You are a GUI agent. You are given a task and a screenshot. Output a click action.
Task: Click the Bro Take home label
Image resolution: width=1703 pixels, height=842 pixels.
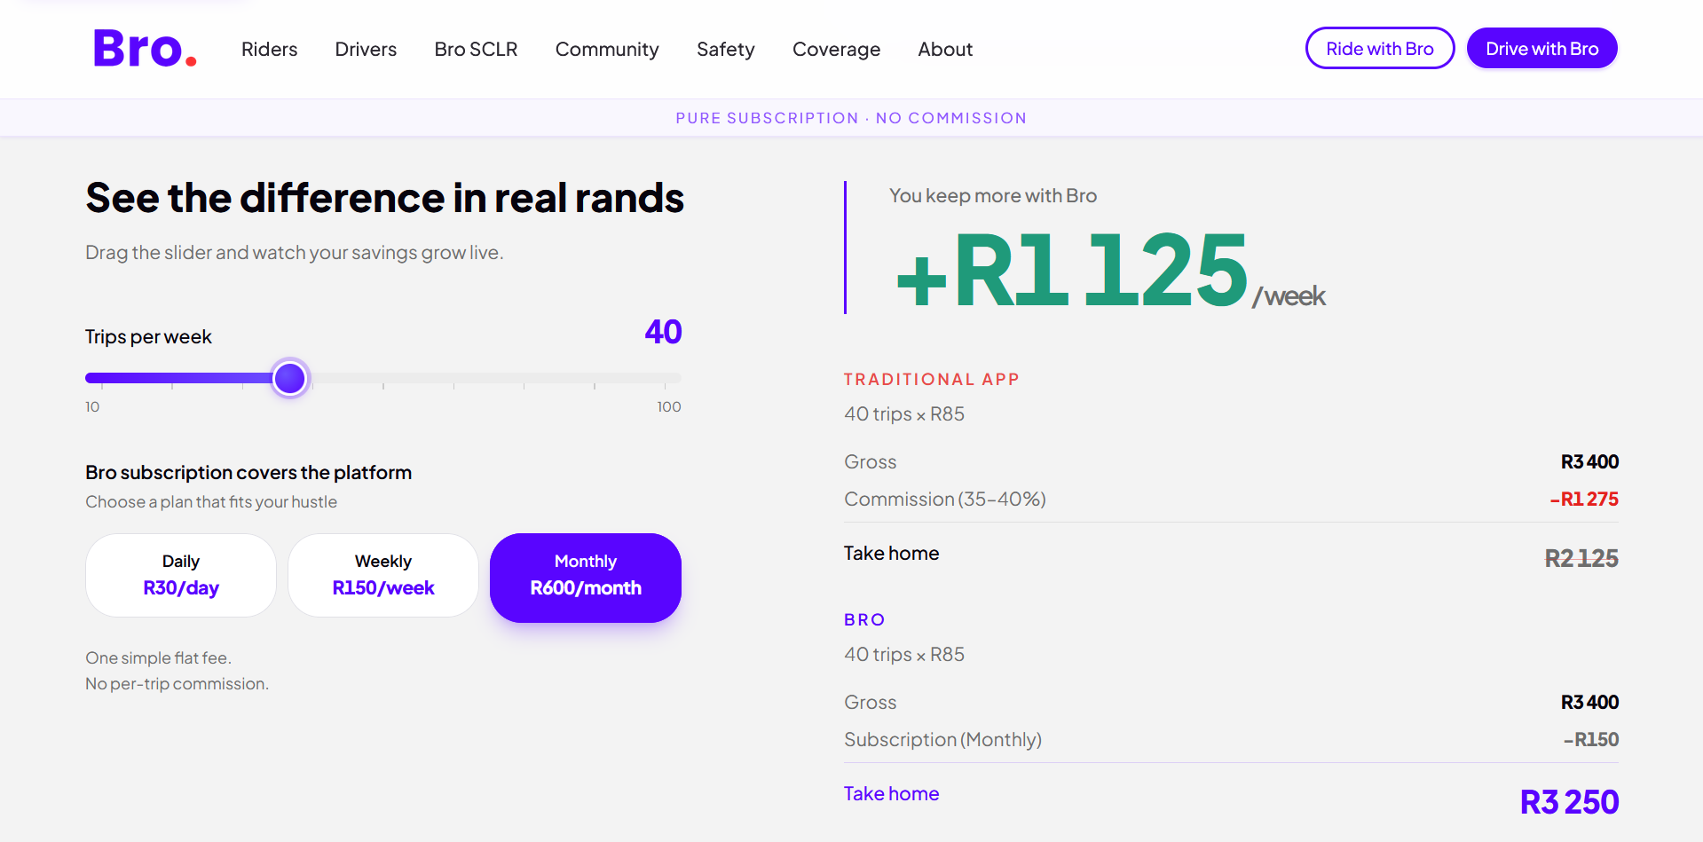point(891,793)
